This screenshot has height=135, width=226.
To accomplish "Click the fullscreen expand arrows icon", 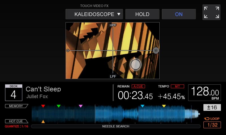I will (211, 12).
